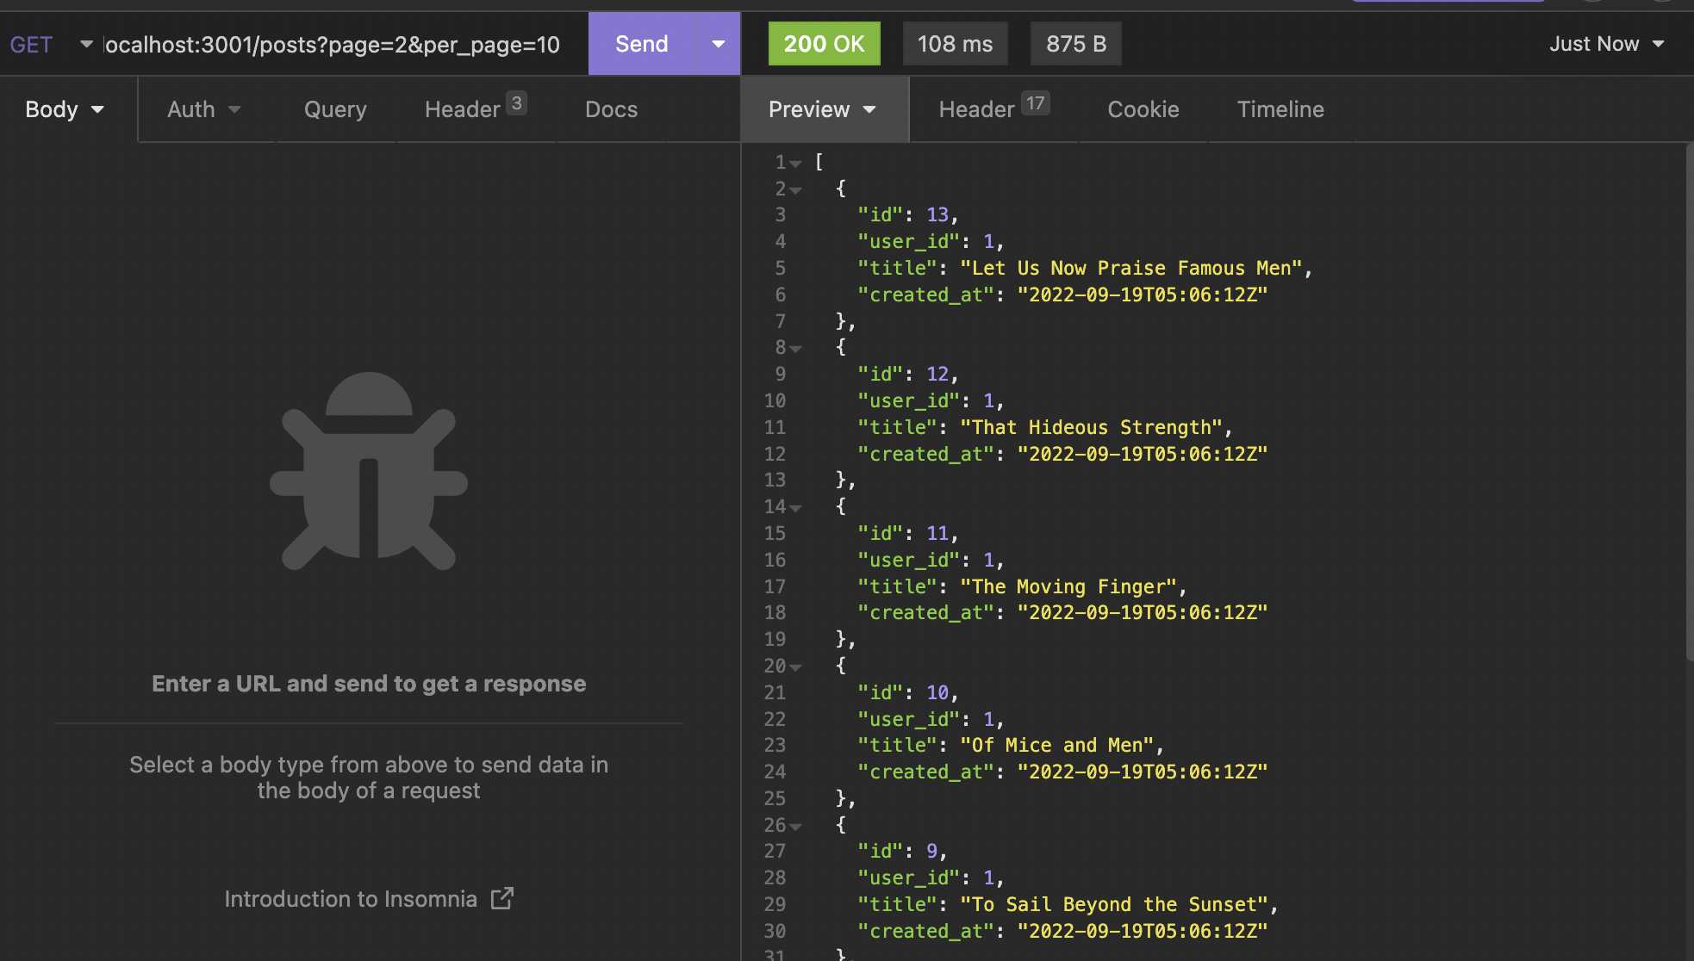This screenshot has height=961, width=1694.
Task: Collapse the object at line 8
Action: point(795,349)
